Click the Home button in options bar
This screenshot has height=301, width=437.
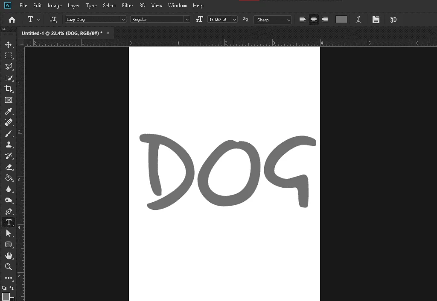click(x=12, y=20)
